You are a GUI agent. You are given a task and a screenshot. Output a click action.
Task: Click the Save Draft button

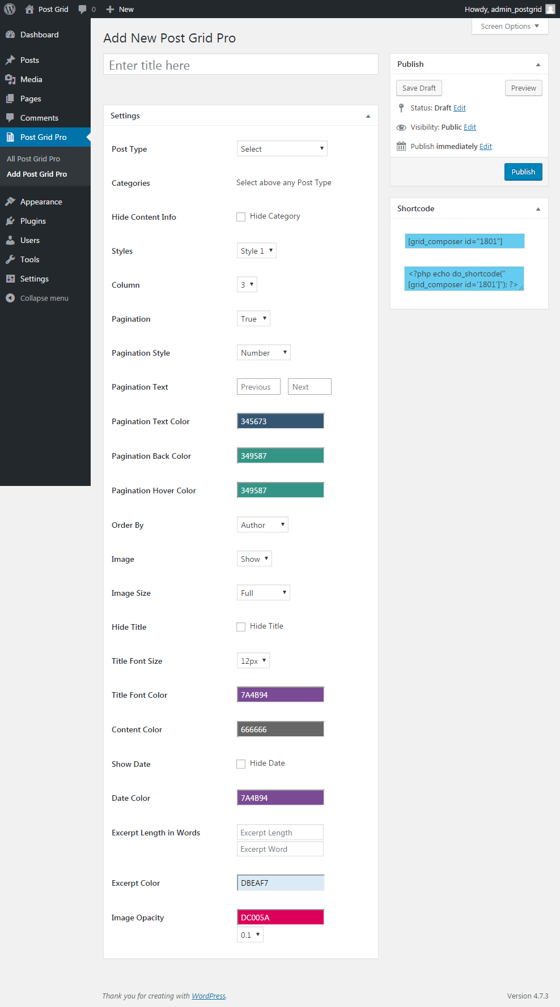(x=419, y=88)
